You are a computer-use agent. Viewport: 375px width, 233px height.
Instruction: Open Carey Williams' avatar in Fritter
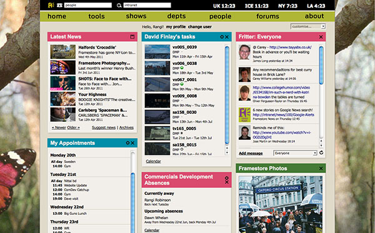[x=244, y=74]
